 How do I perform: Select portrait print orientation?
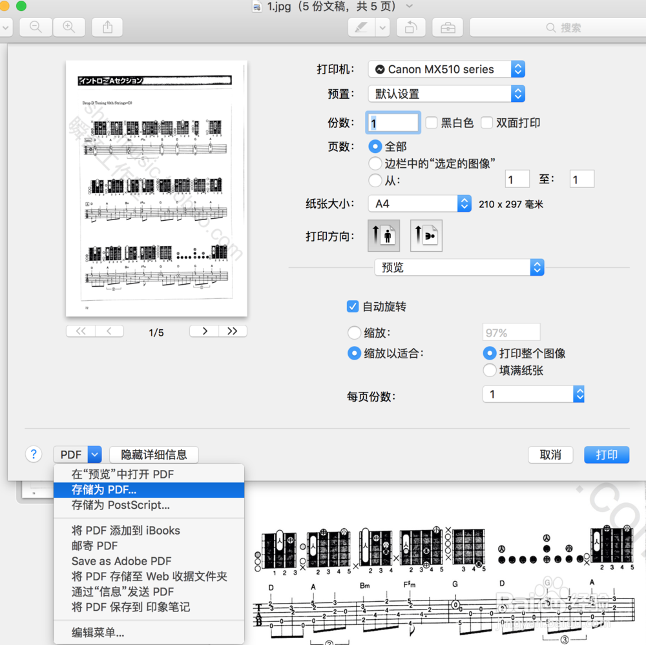pos(384,236)
